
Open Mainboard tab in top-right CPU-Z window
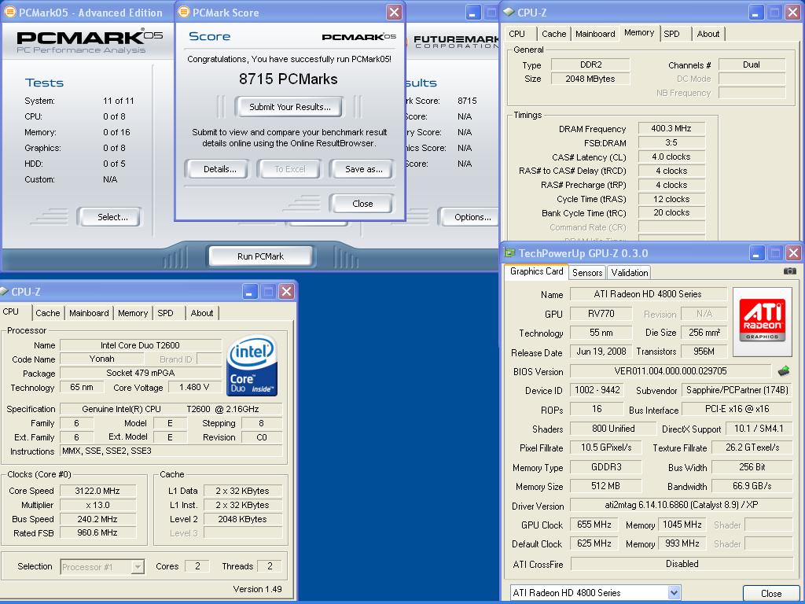pyautogui.click(x=595, y=34)
